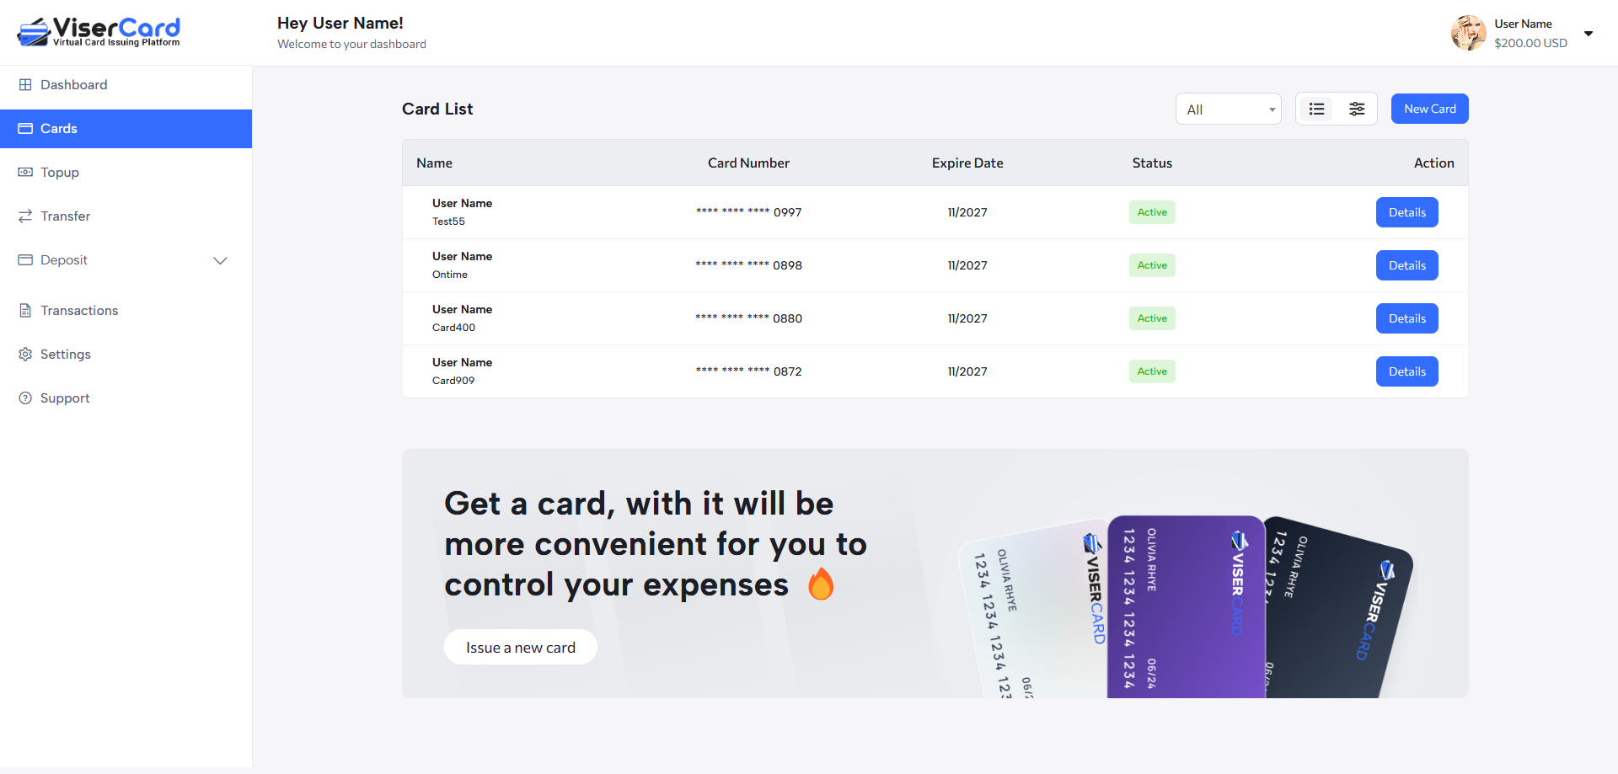Click the Topup money icon
Image resolution: width=1618 pixels, height=774 pixels.
[25, 173]
